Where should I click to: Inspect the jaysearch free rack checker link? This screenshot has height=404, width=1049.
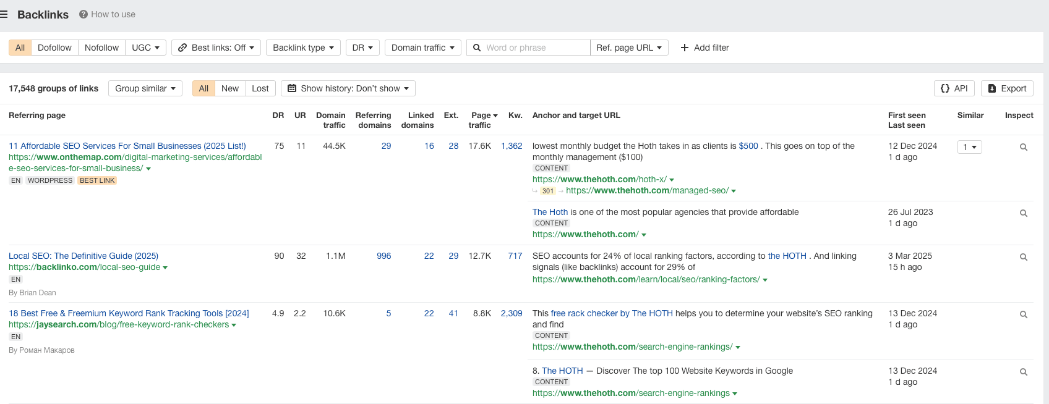pyautogui.click(x=1023, y=314)
